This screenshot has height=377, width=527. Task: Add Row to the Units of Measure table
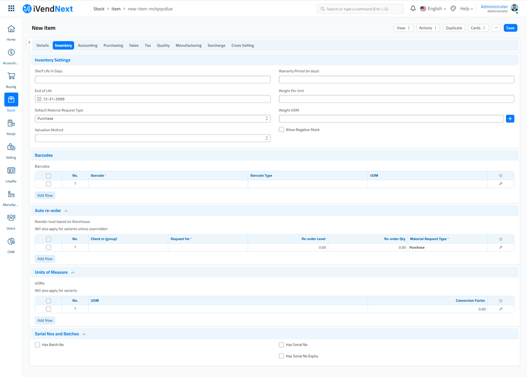tap(45, 320)
